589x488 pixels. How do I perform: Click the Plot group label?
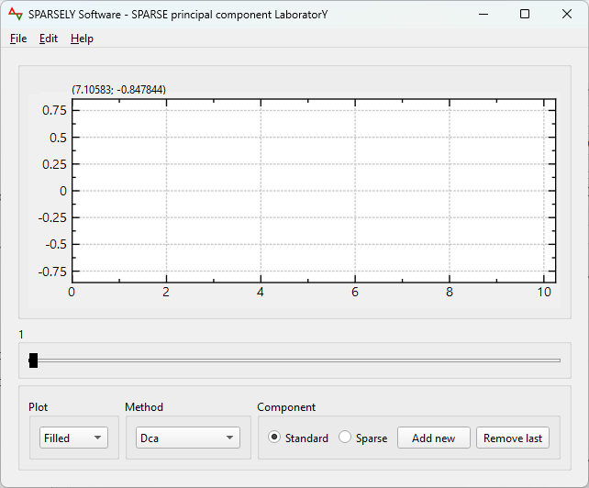39,407
